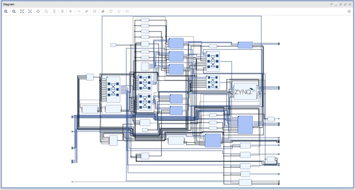Image resolution: width=355 pixels, height=190 pixels.
Task: Click the expand all hierarchy icon
Action: [62, 11]
